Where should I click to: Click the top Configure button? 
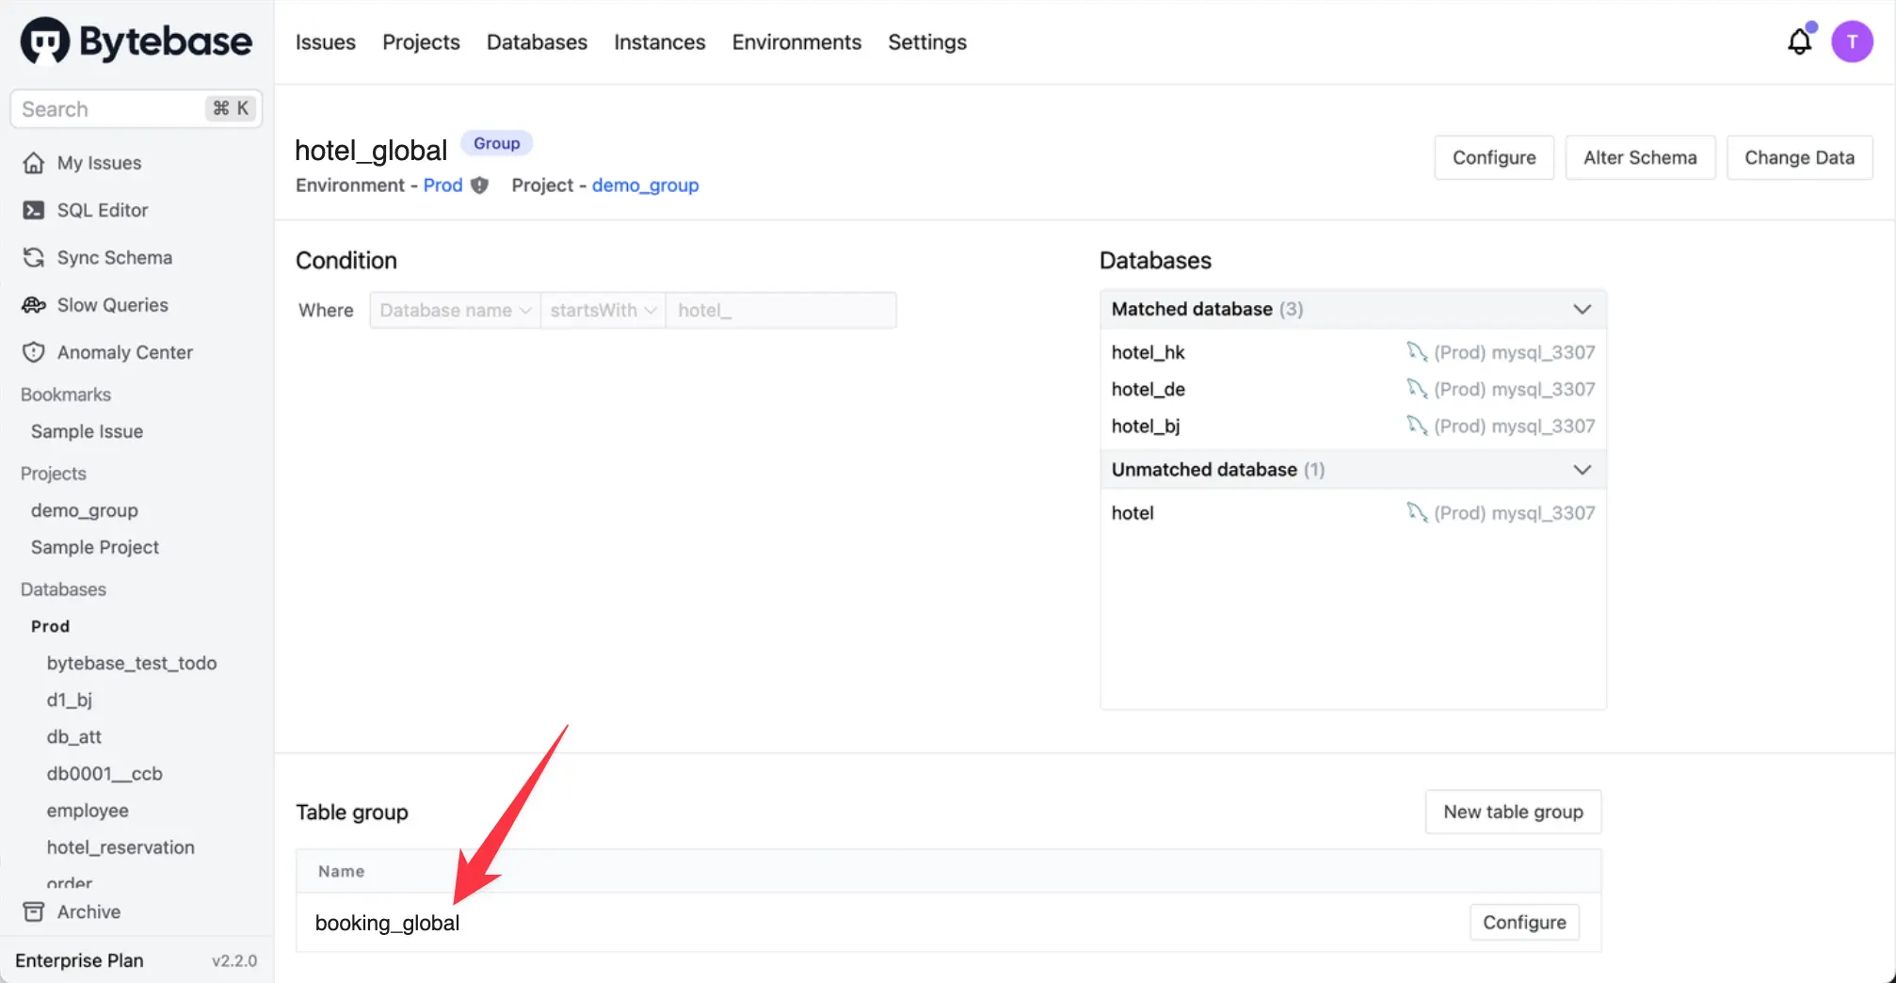(1494, 157)
